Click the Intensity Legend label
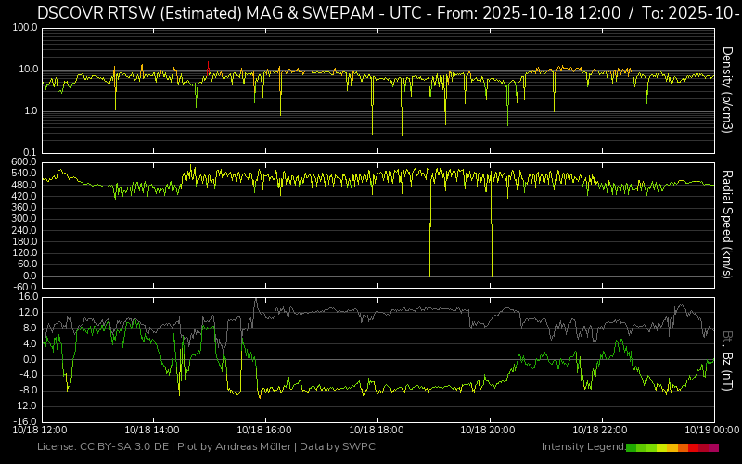742x464 pixels. coord(582,447)
